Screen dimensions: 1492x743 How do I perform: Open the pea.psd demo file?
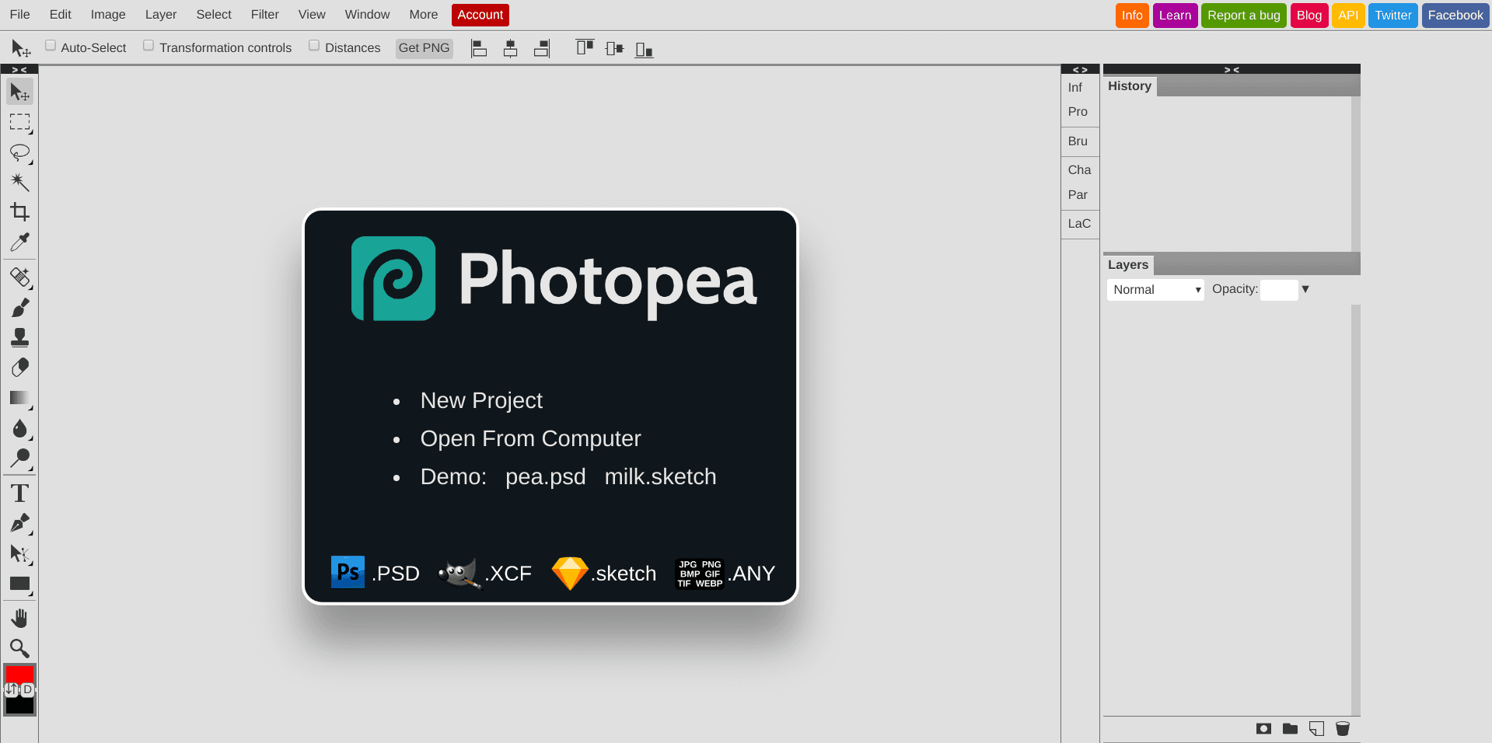point(546,476)
